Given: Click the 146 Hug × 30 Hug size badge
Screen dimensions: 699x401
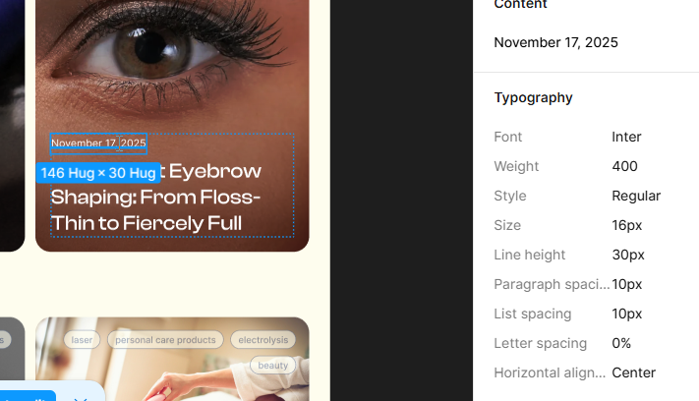Looking at the screenshot, I should point(98,173).
